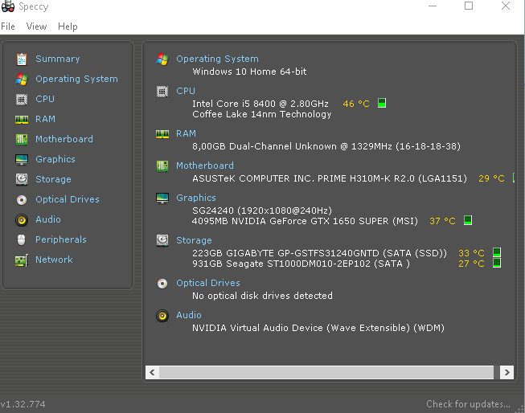Click the Storage hard drive icon in sidebar

[22, 179]
